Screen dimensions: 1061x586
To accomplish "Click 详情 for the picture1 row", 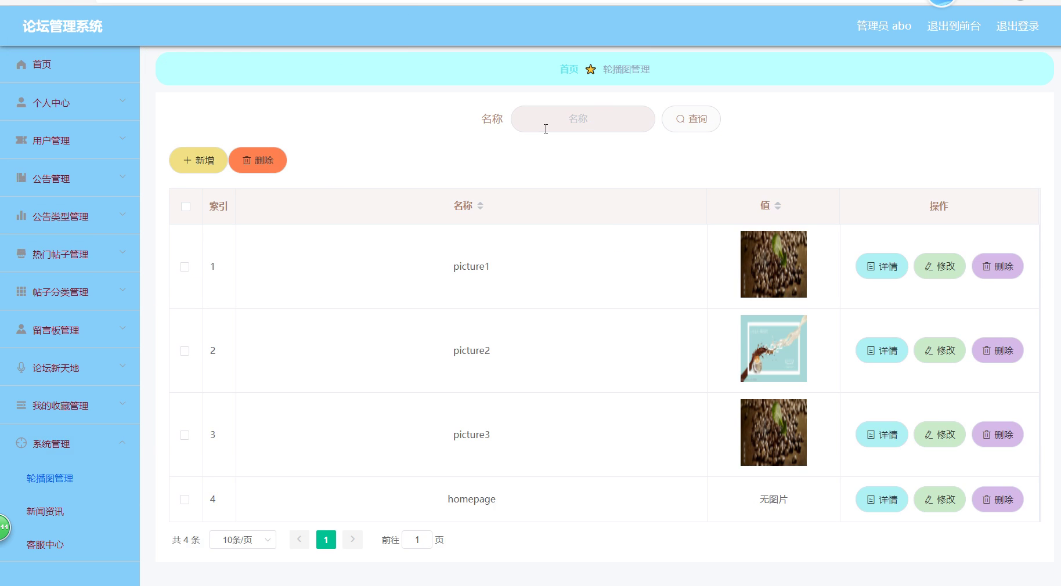I will (882, 266).
